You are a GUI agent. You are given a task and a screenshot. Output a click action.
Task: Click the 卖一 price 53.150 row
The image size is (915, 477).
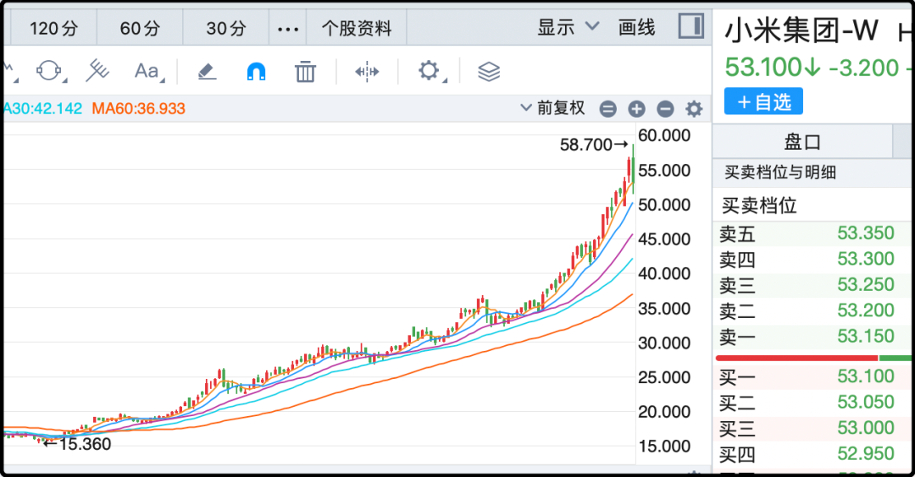[x=812, y=337]
